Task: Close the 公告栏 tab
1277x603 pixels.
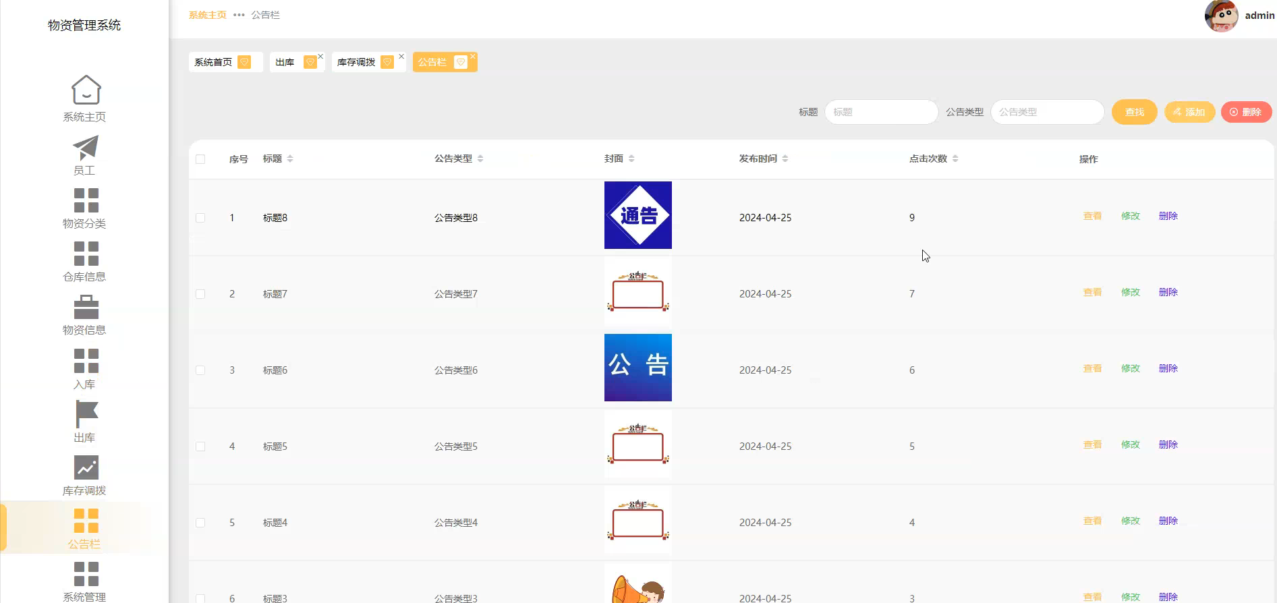Action: (473, 56)
